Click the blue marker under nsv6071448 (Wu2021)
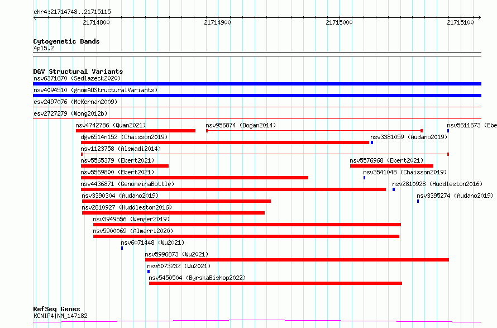 (x=122, y=248)
